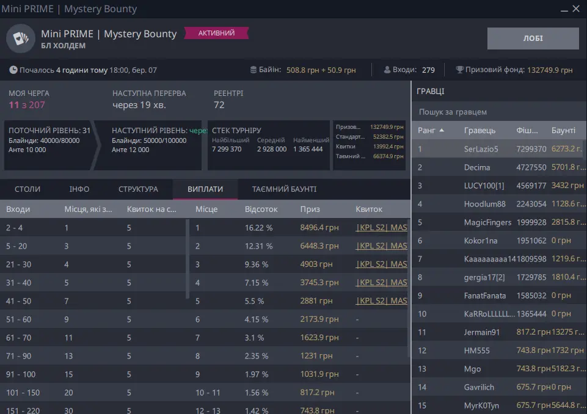Sort players by Баунті column header

[x=563, y=131]
